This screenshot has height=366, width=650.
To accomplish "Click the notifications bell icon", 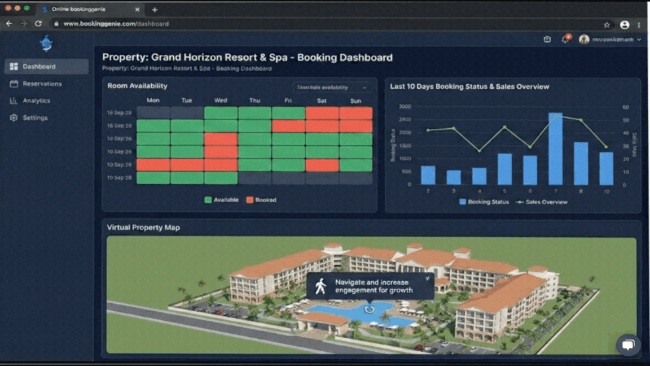I will 565,40.
